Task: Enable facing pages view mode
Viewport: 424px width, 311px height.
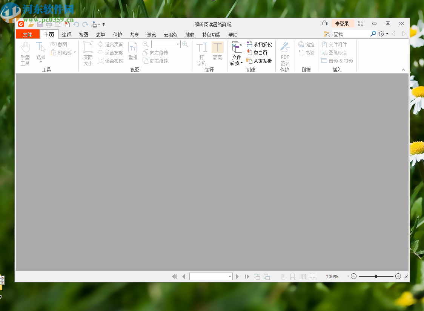Action: [x=303, y=277]
